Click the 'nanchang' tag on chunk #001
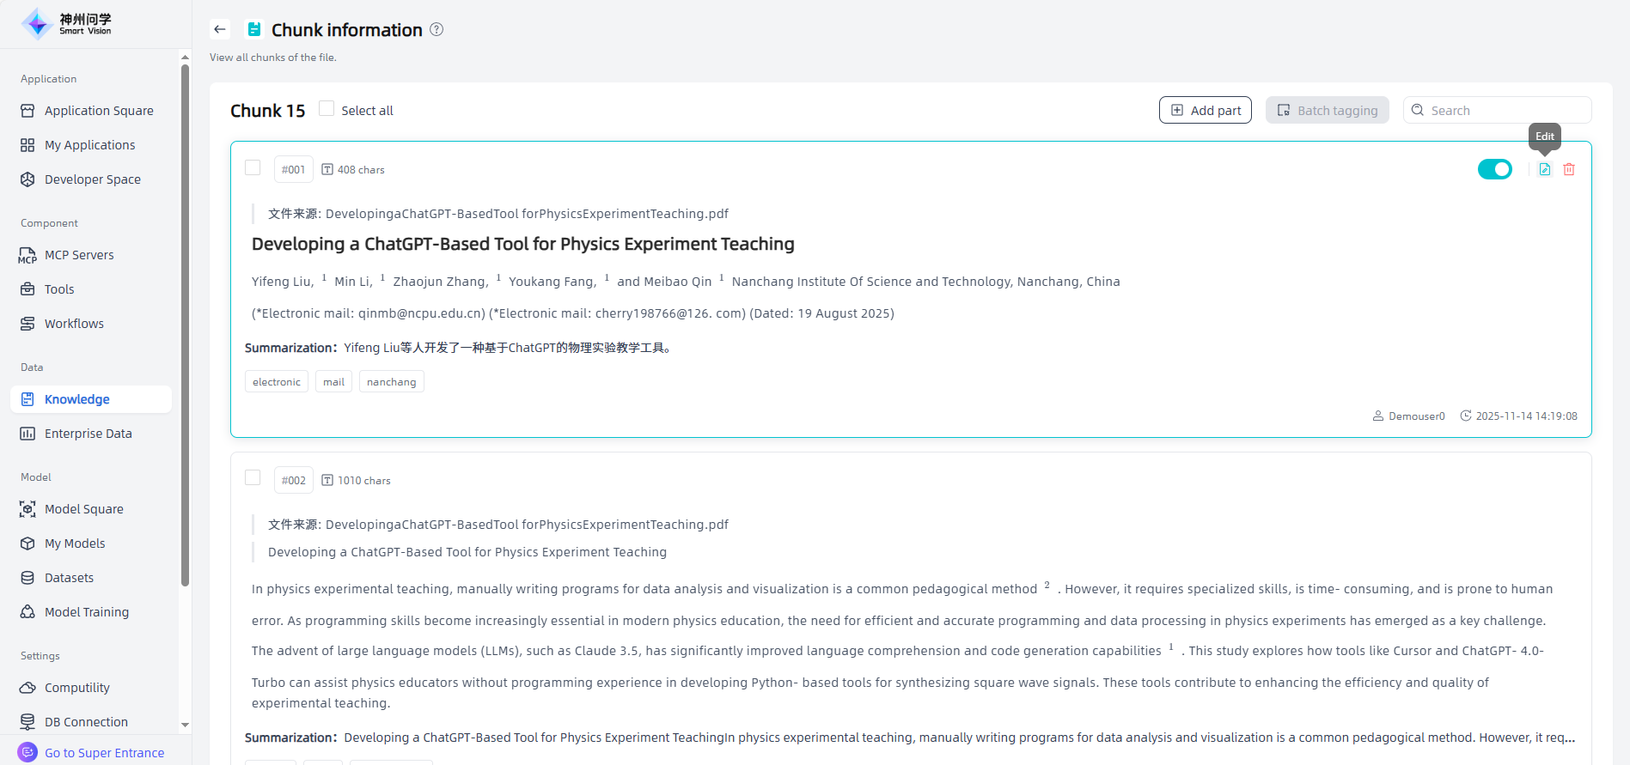The height and width of the screenshot is (765, 1630). coord(391,382)
